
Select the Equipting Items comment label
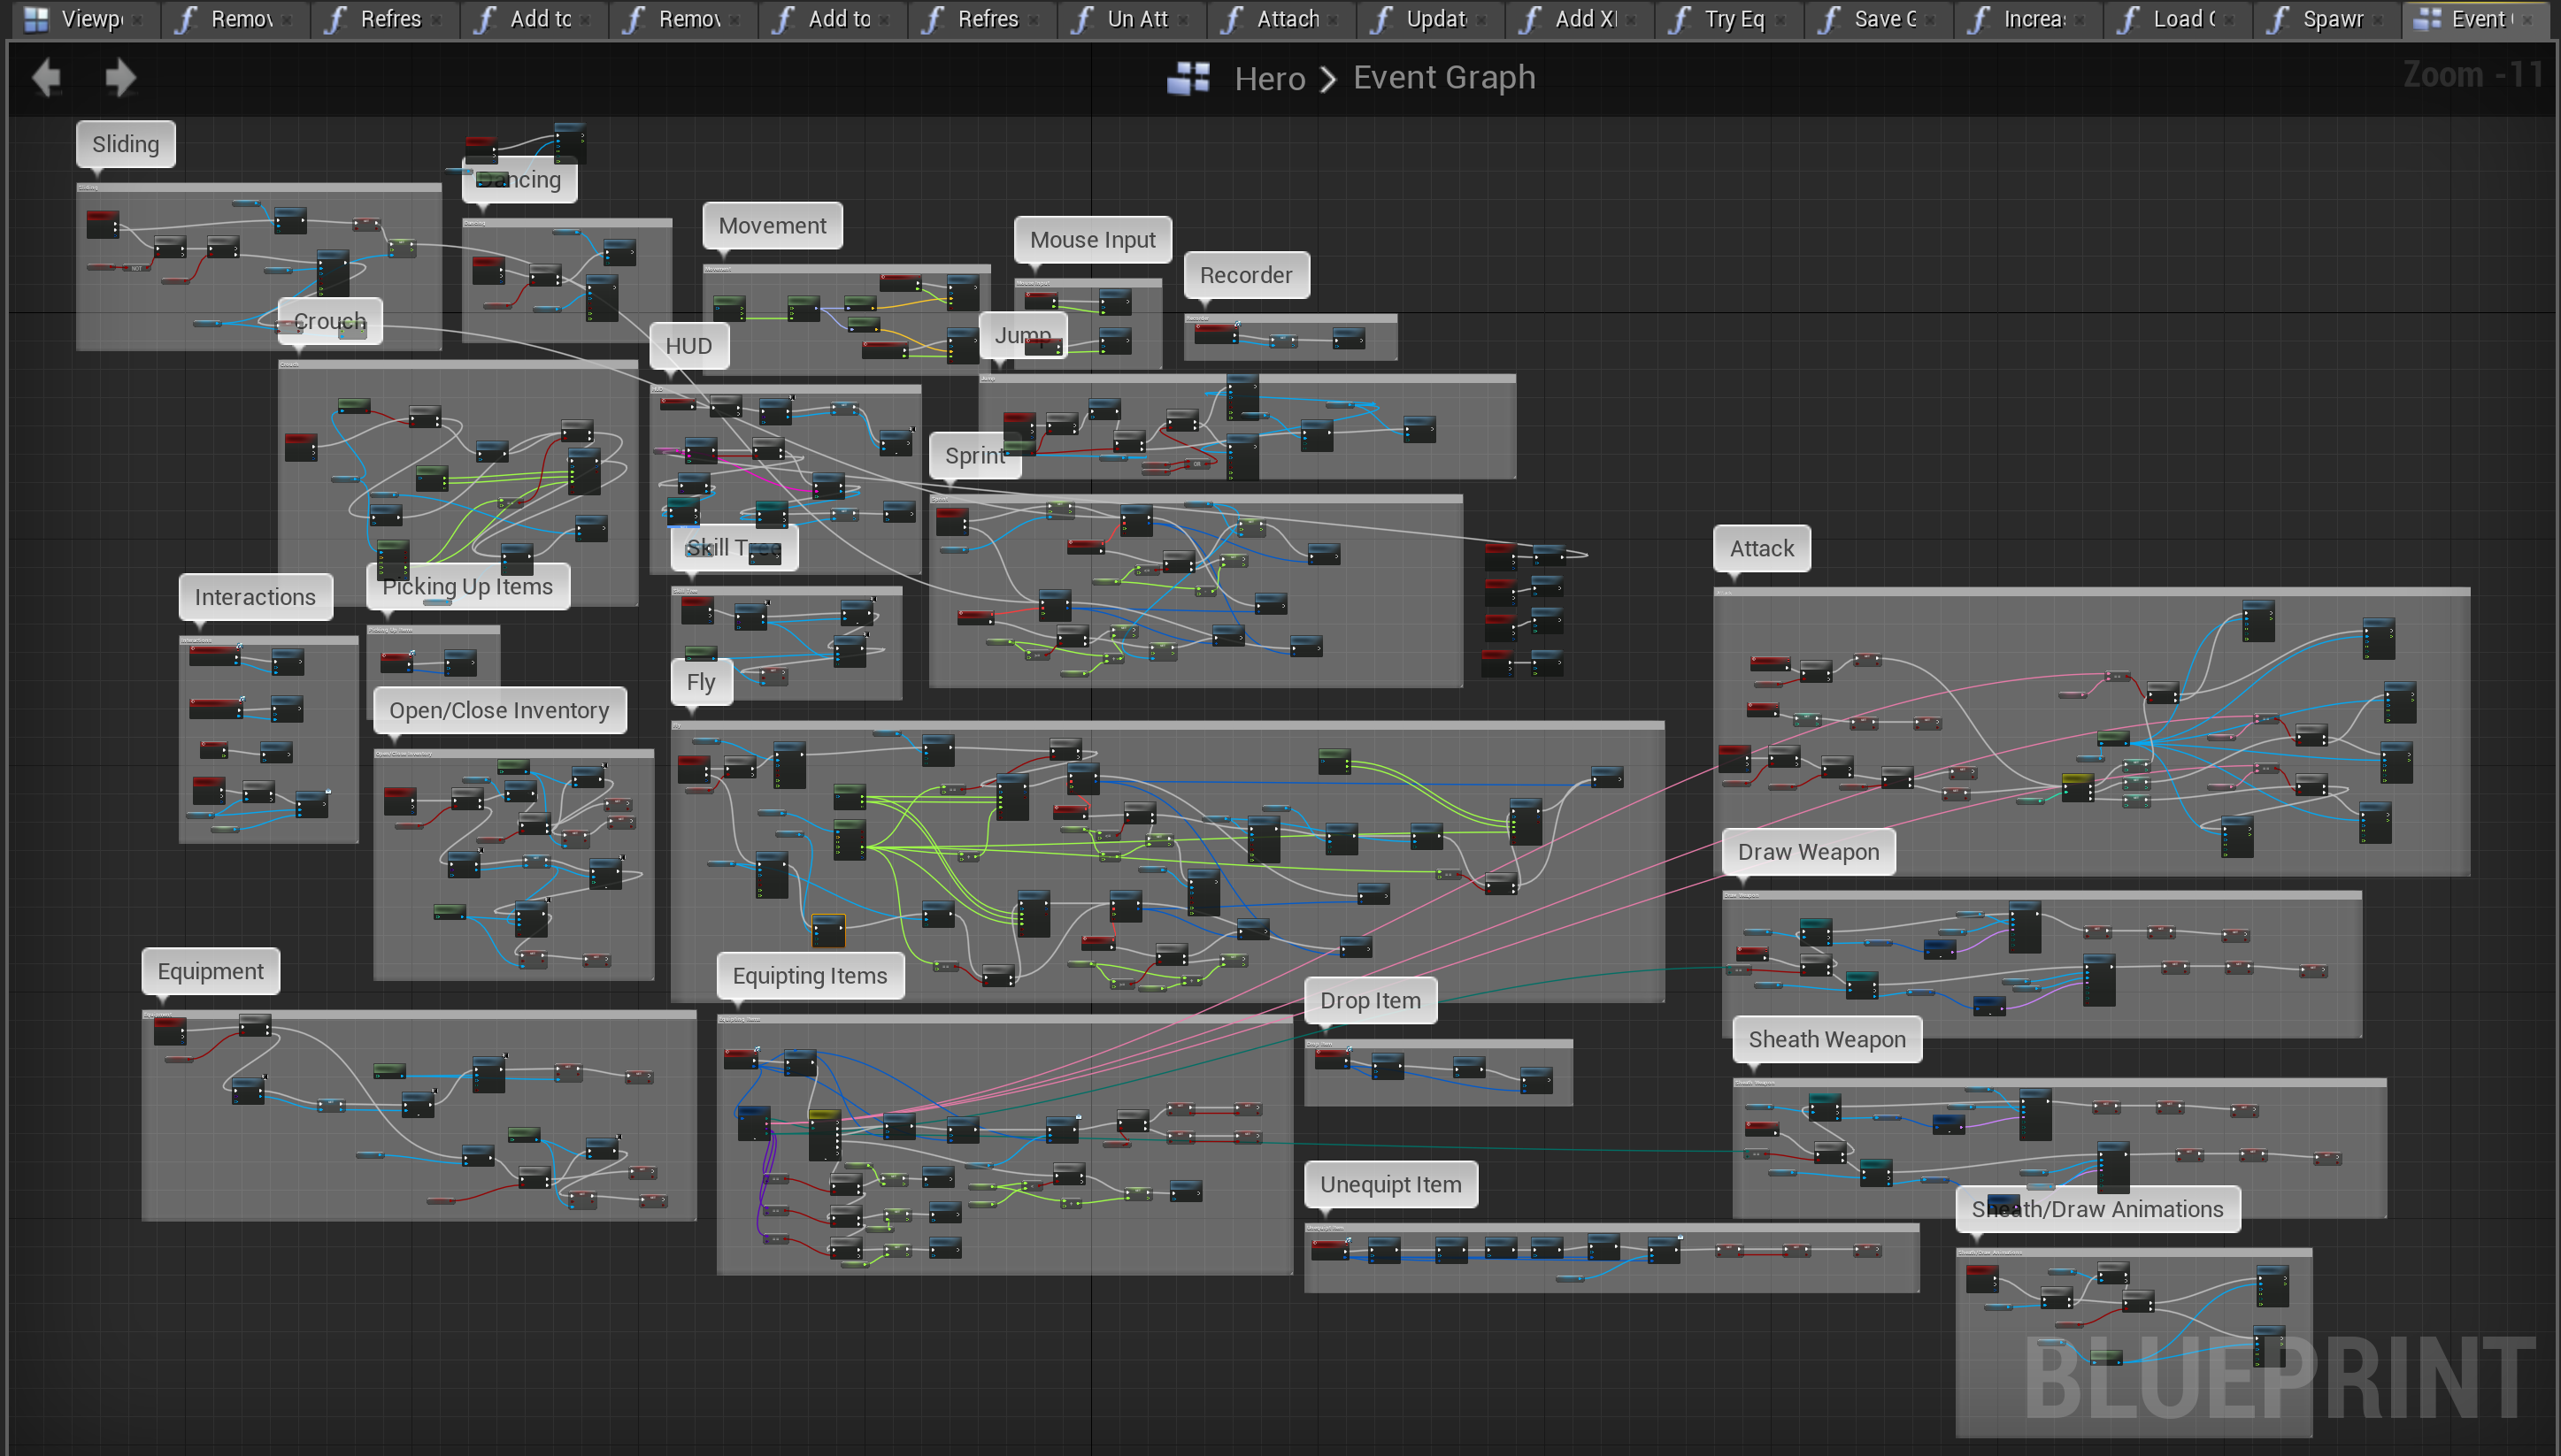(810, 976)
